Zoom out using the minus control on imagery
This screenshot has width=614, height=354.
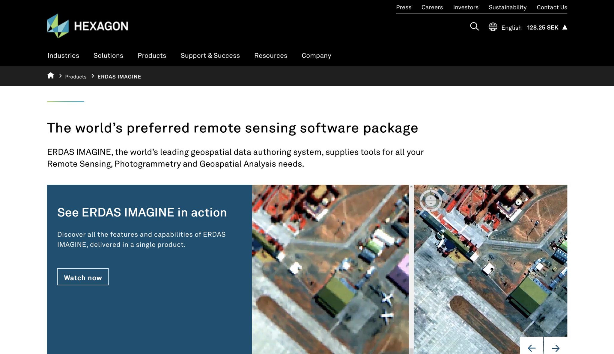431,204
